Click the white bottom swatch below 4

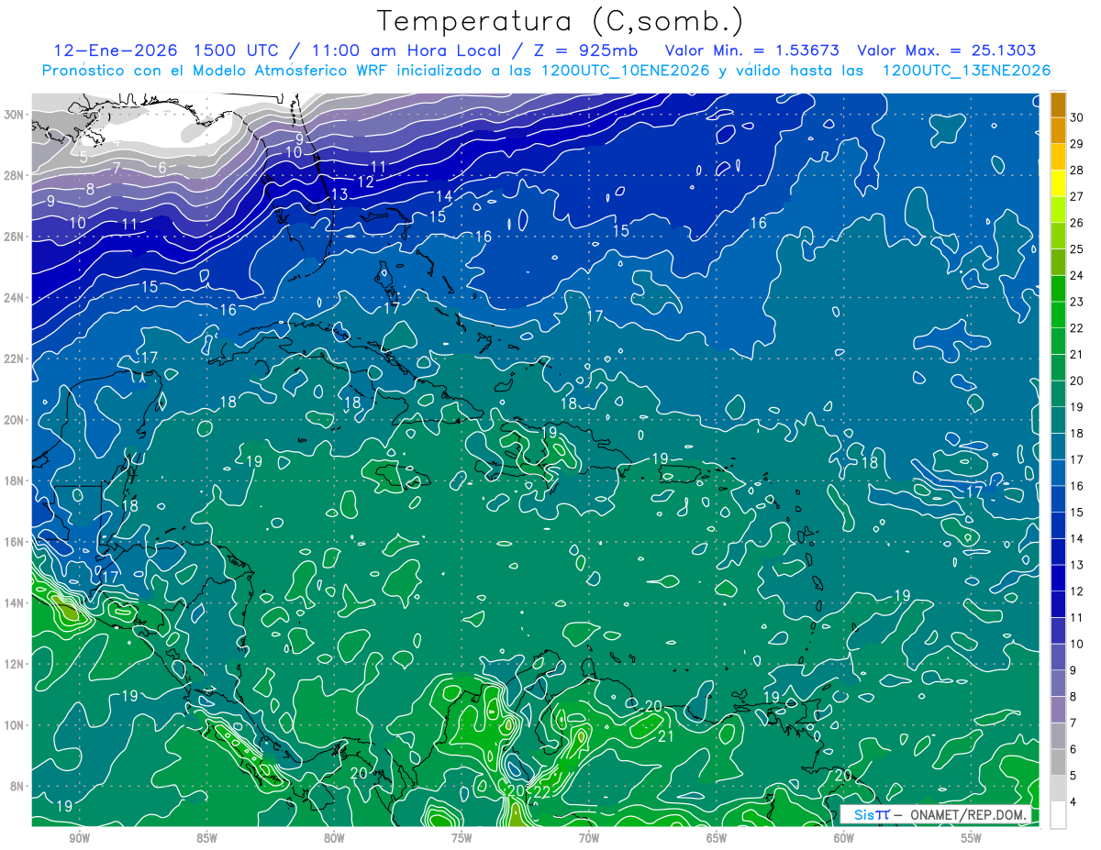click(1058, 815)
